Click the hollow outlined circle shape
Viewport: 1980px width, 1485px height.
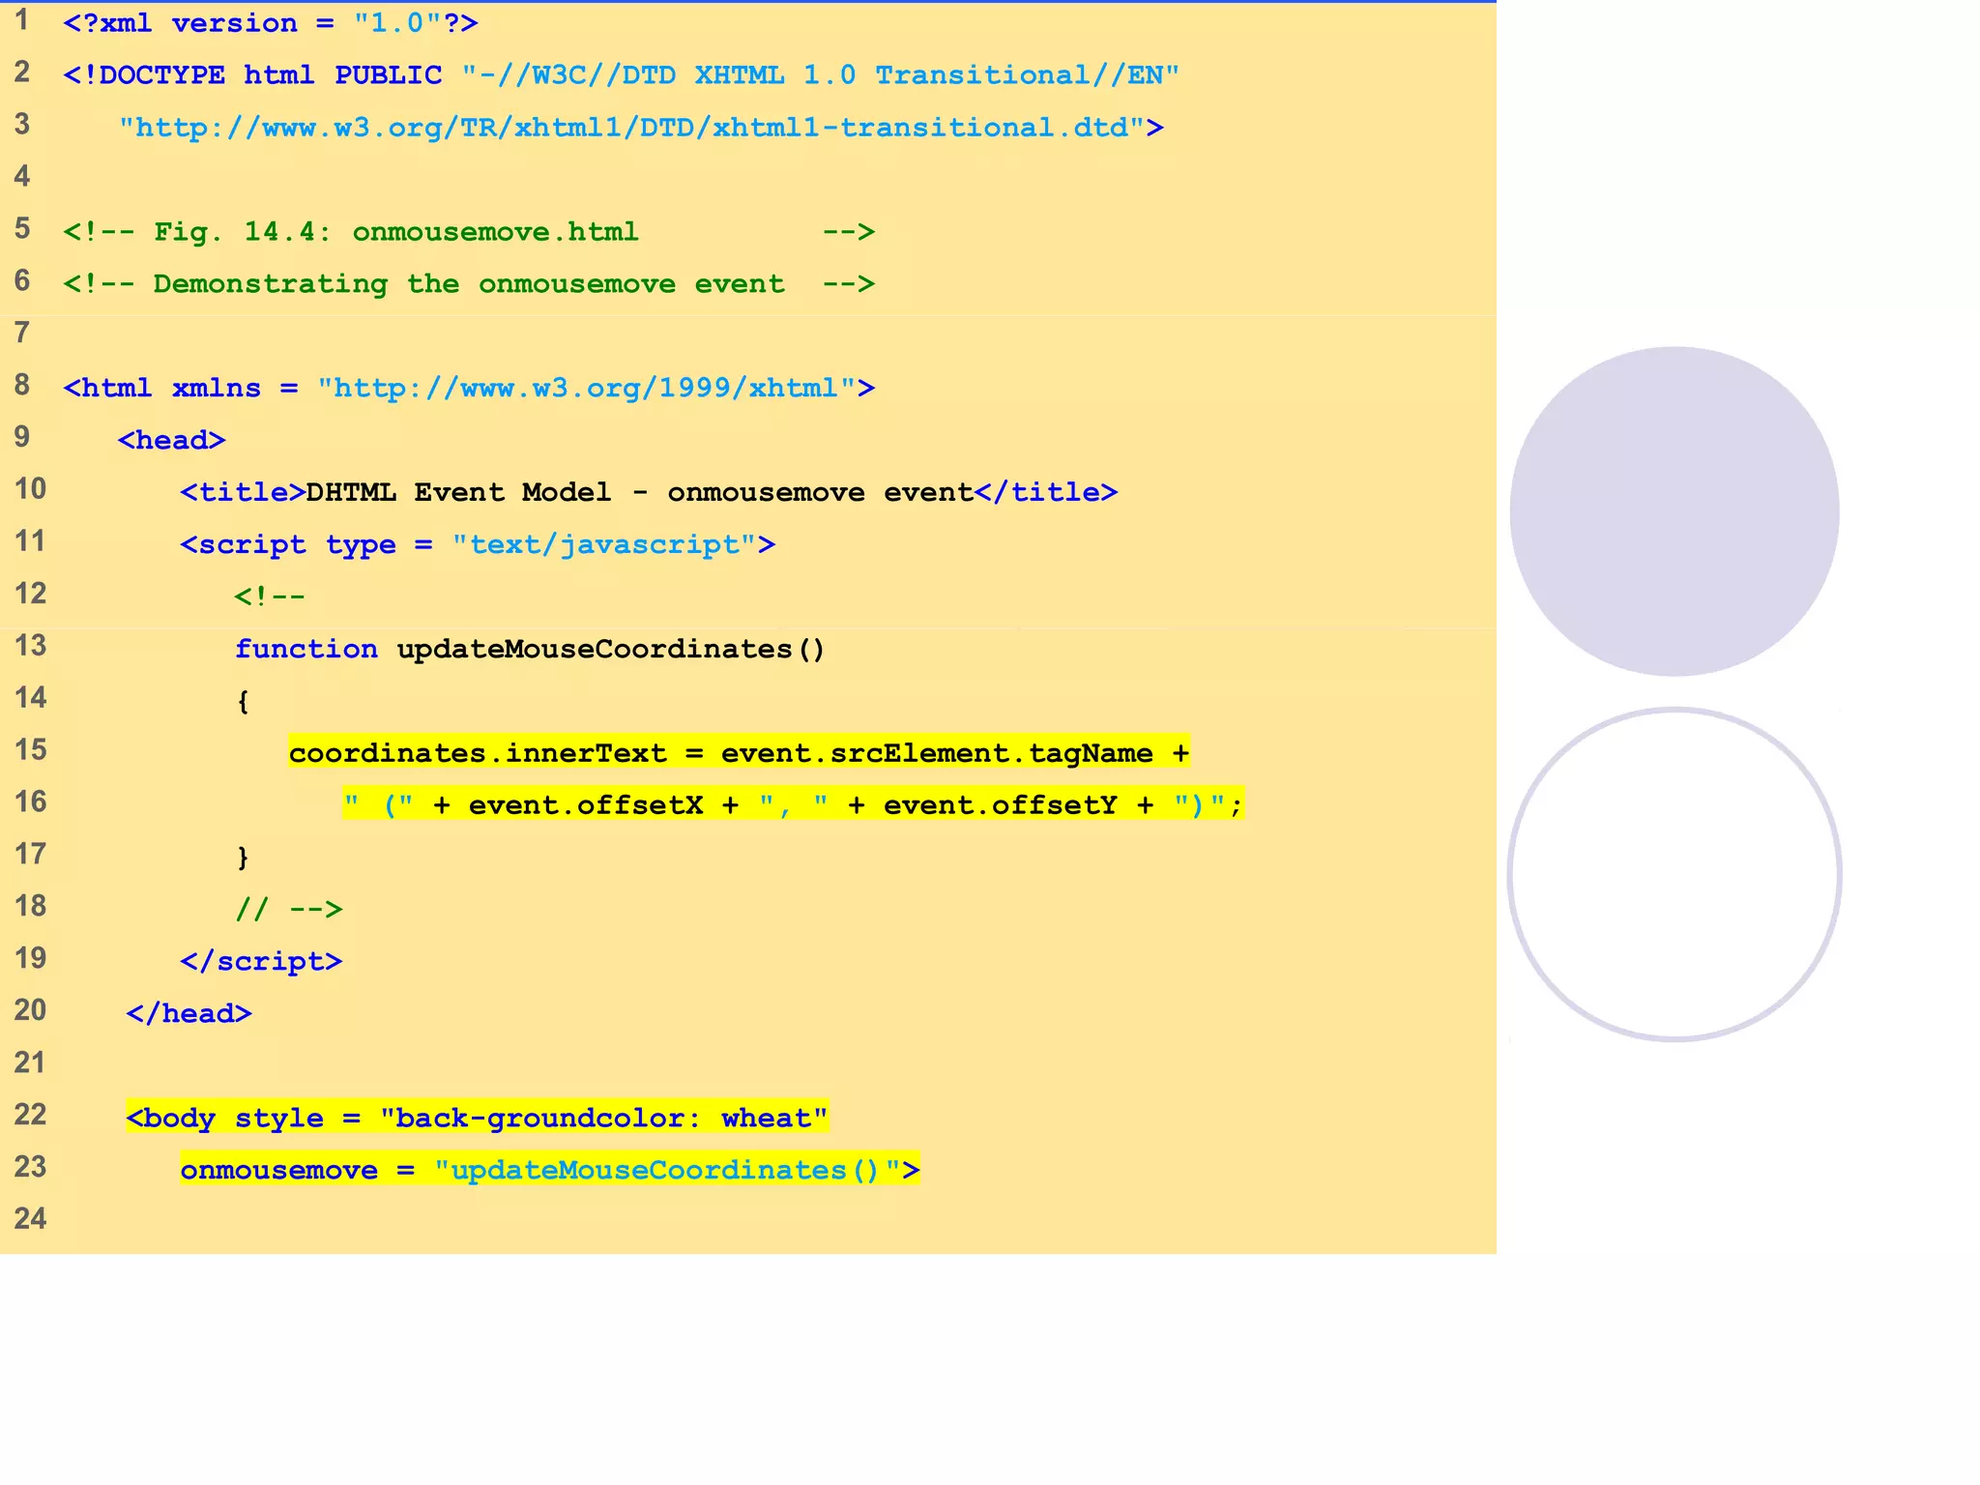1674,875
